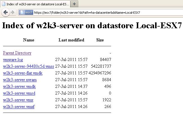Click the 14:37 date of w2k3-server.vmdk
183x115 pixels.
[x=71, y=86]
